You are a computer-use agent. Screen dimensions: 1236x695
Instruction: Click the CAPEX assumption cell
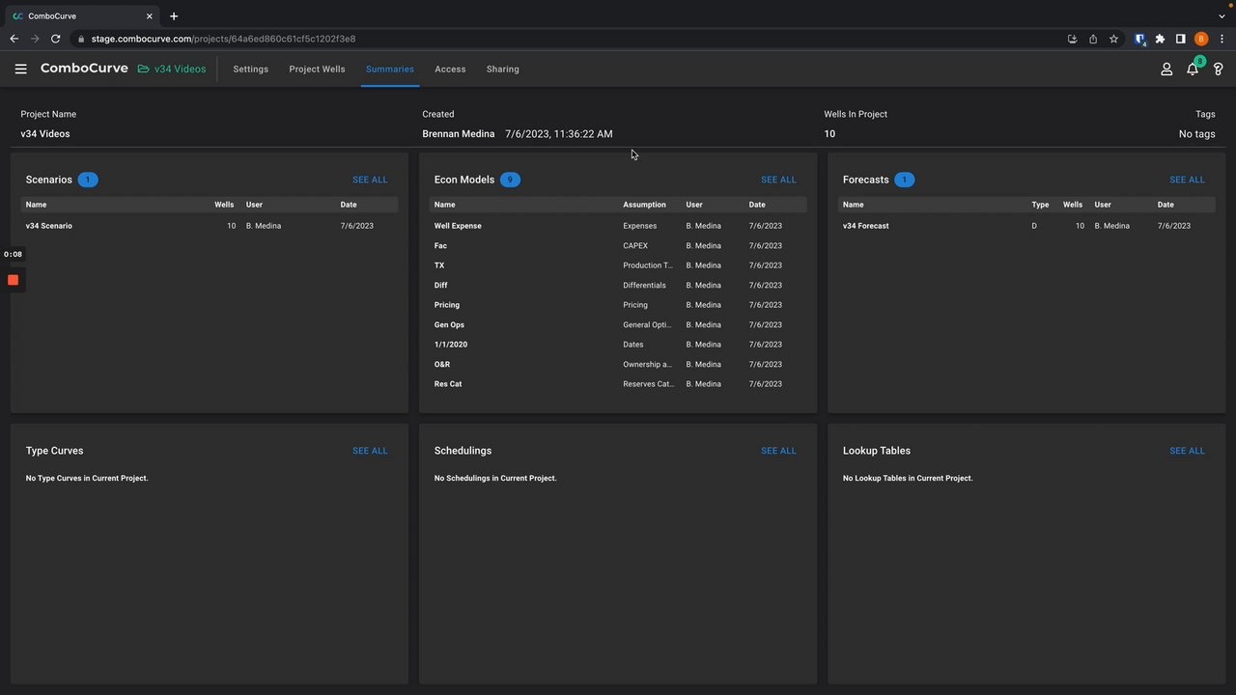[635, 246]
